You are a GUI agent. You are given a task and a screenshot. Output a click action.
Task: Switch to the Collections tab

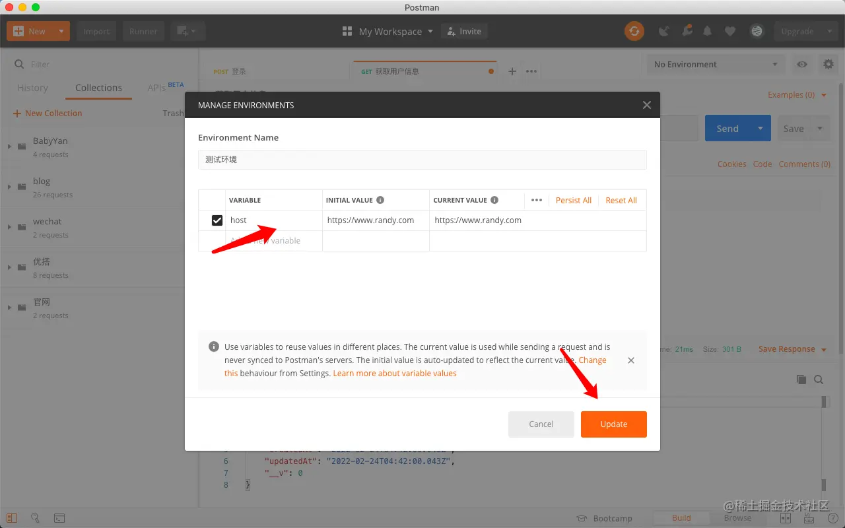(x=98, y=88)
